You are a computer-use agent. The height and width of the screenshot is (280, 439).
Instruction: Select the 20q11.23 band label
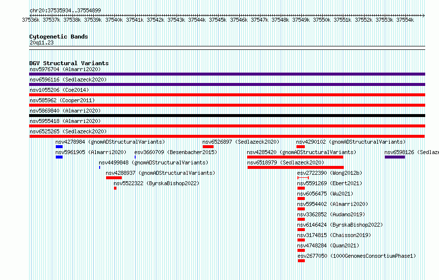[41, 42]
